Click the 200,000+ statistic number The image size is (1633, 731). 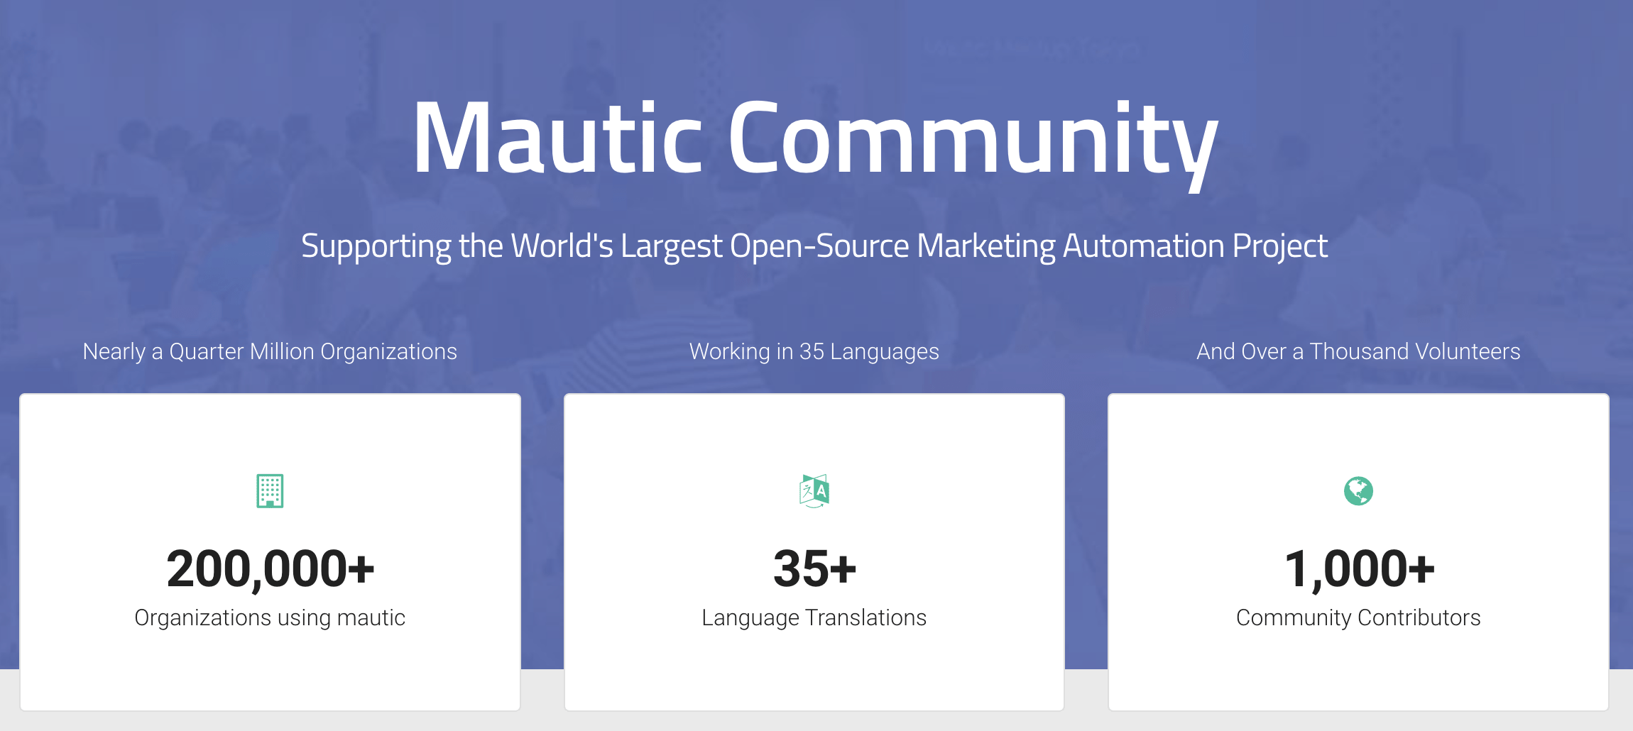click(270, 568)
